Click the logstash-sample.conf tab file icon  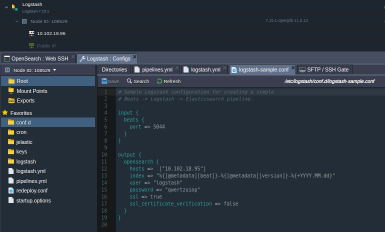point(234,70)
